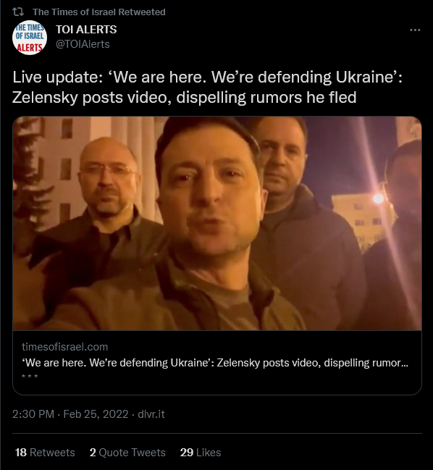
Task: Click the asterisks description in link card
Action: (x=30, y=377)
